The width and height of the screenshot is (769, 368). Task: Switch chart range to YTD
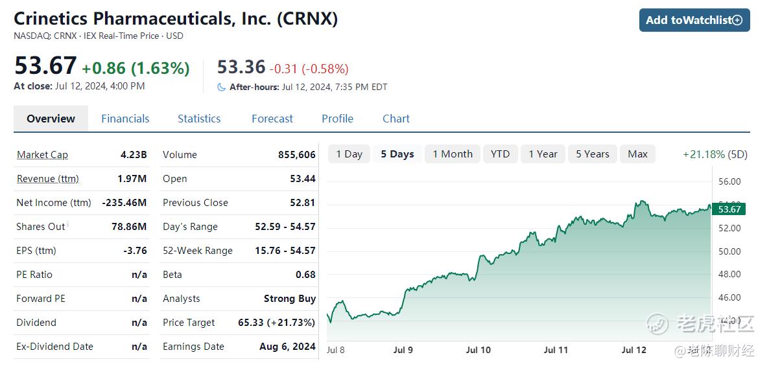pos(501,154)
